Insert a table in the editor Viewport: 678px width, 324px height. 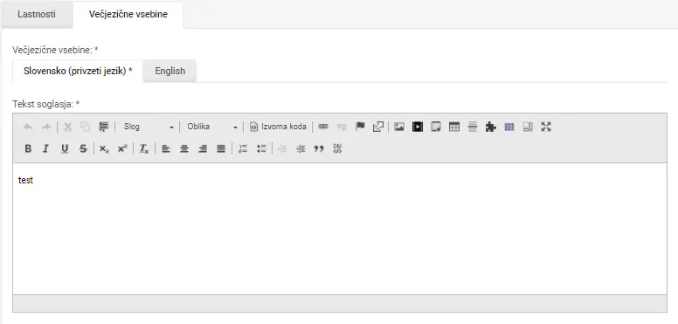pyautogui.click(x=454, y=127)
